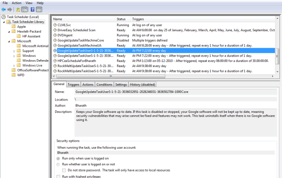This screenshot has width=282, height=178.
Task: Expand the Windows Live folder node
Action: (14, 65)
